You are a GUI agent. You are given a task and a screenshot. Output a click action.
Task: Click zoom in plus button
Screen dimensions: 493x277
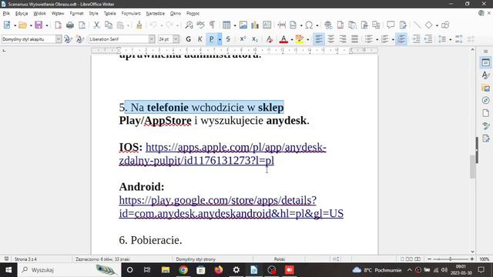click(472, 259)
